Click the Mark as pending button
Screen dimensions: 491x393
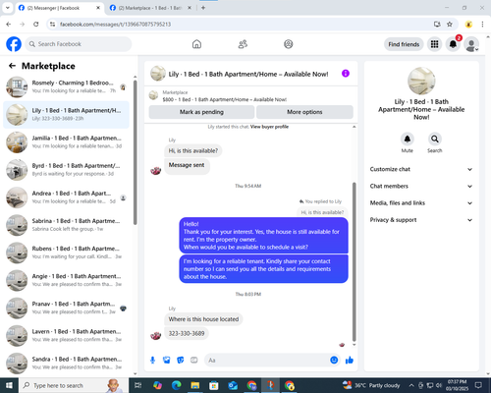pos(201,112)
